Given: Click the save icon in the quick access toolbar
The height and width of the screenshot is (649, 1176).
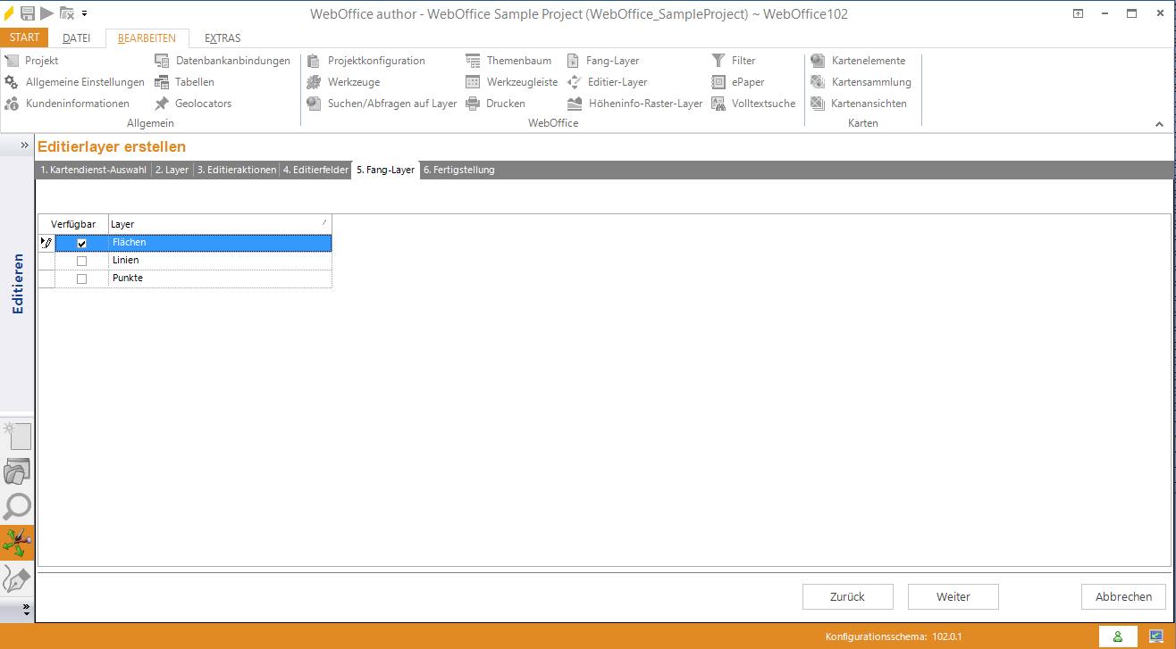Looking at the screenshot, I should pyautogui.click(x=28, y=13).
